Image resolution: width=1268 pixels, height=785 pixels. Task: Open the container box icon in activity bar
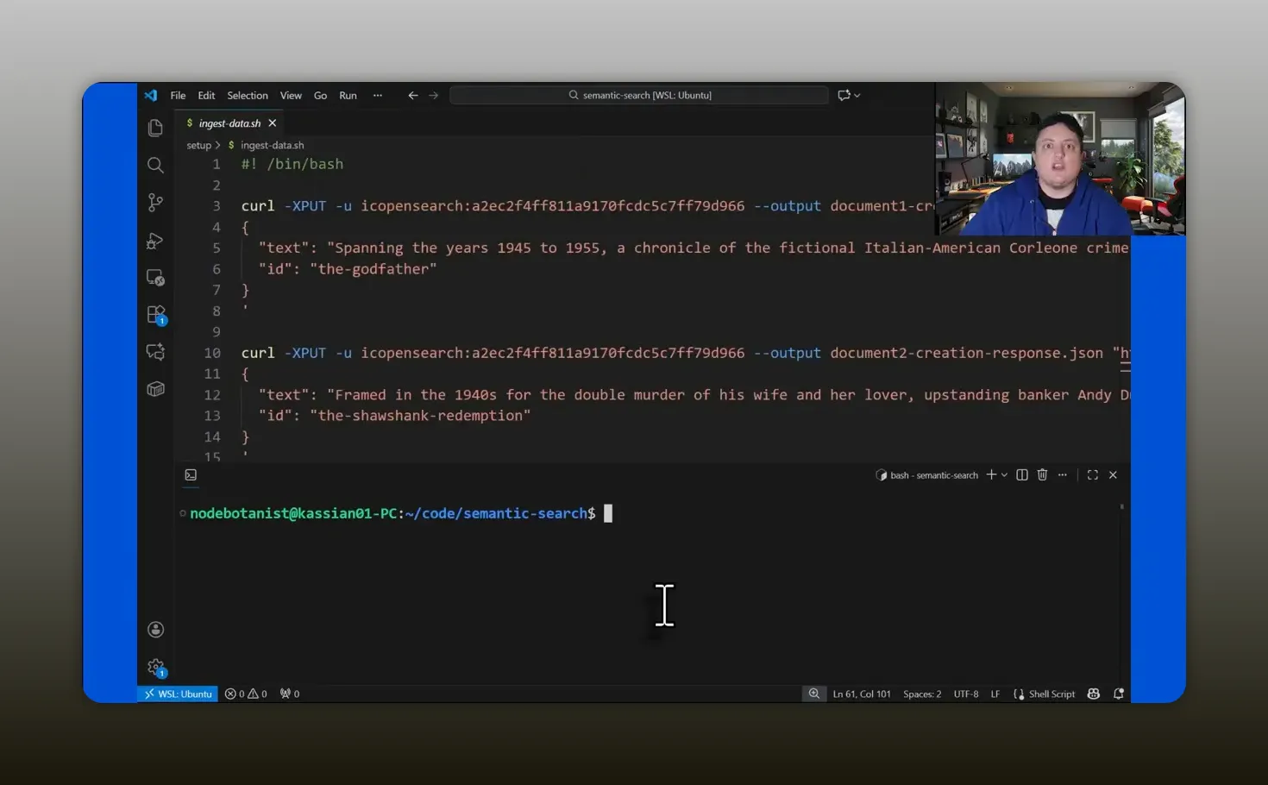pos(155,389)
